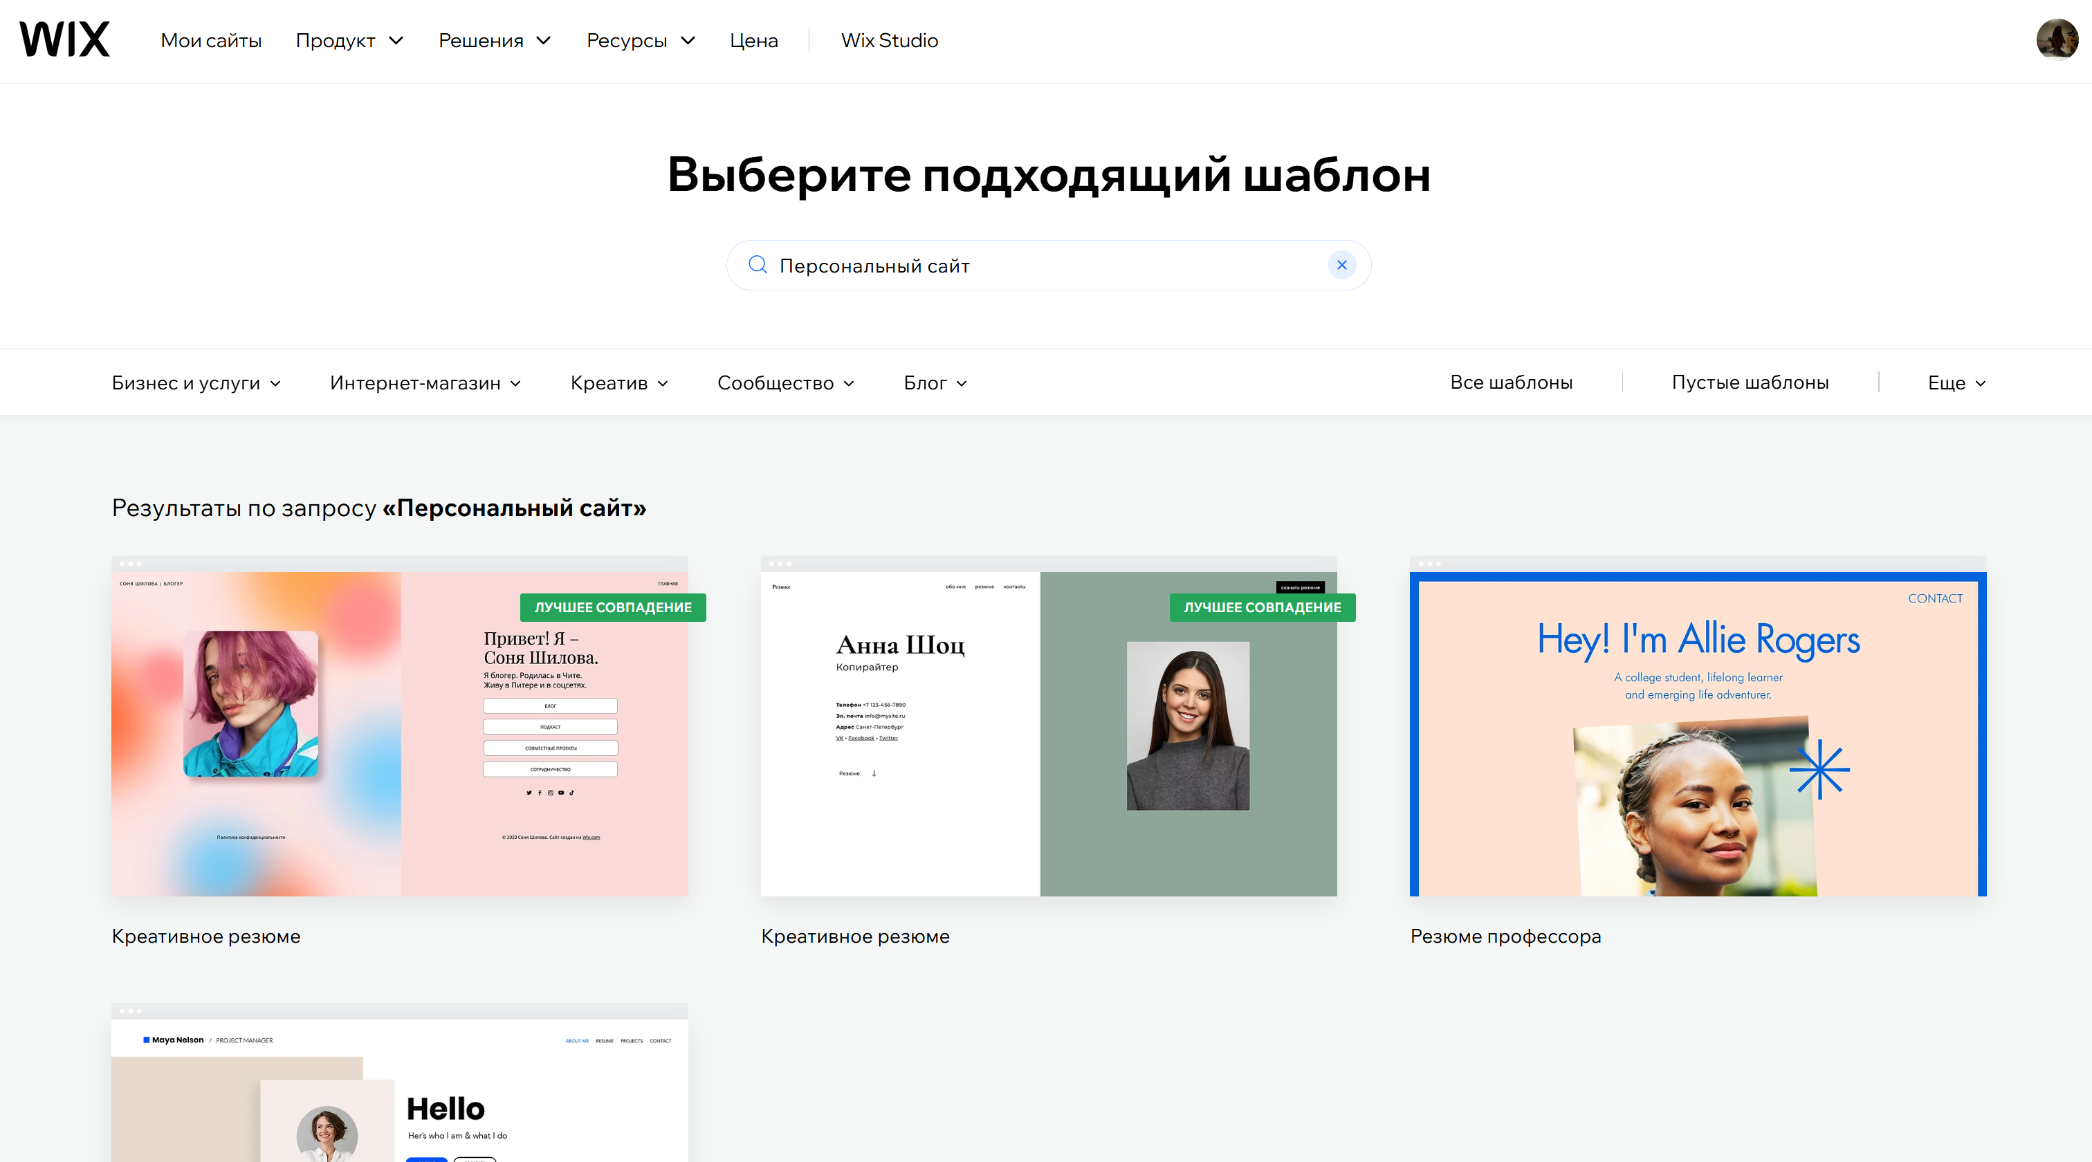Open the Allie Rogers template thumbnail
Image resolution: width=2092 pixels, height=1162 pixels.
[1697, 726]
